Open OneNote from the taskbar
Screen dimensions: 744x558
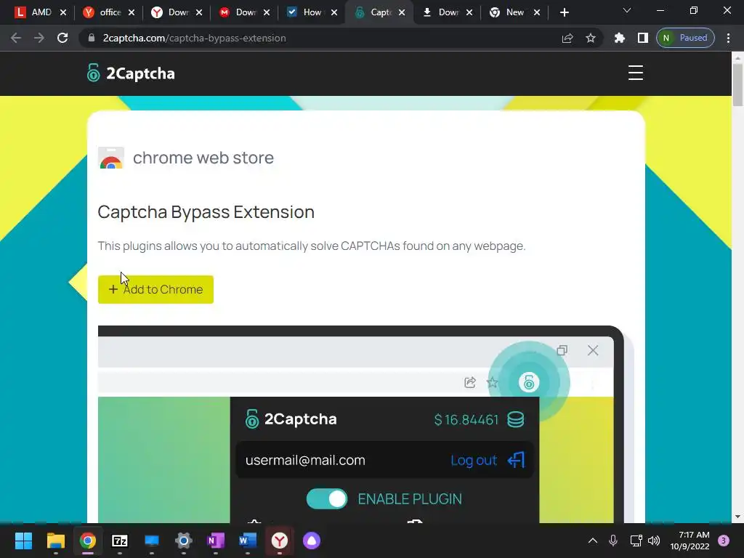pyautogui.click(x=216, y=541)
